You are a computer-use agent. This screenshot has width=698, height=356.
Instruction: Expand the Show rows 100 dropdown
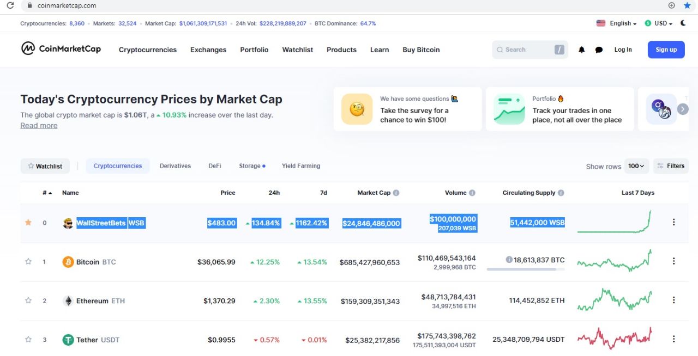[636, 166]
